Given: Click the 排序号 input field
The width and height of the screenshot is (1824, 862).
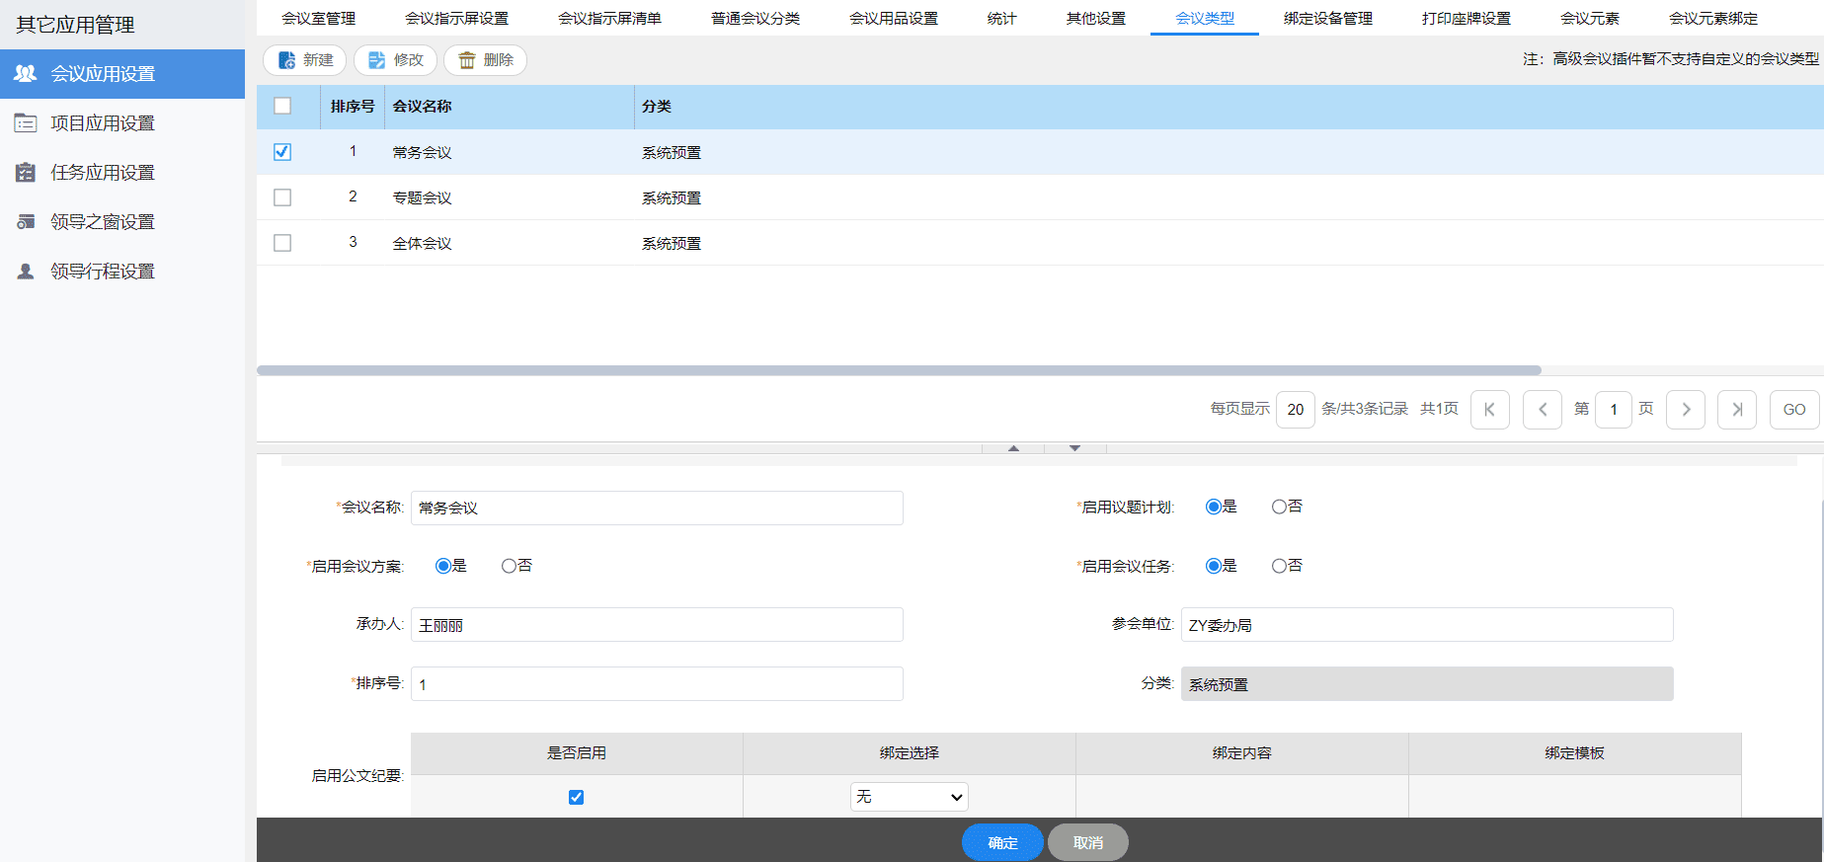Looking at the screenshot, I should point(657,683).
